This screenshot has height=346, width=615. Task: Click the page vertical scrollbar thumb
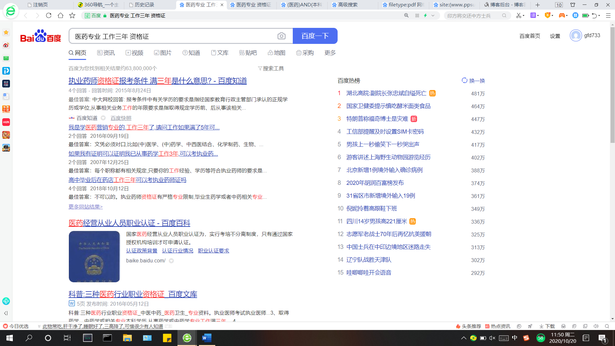[612, 85]
